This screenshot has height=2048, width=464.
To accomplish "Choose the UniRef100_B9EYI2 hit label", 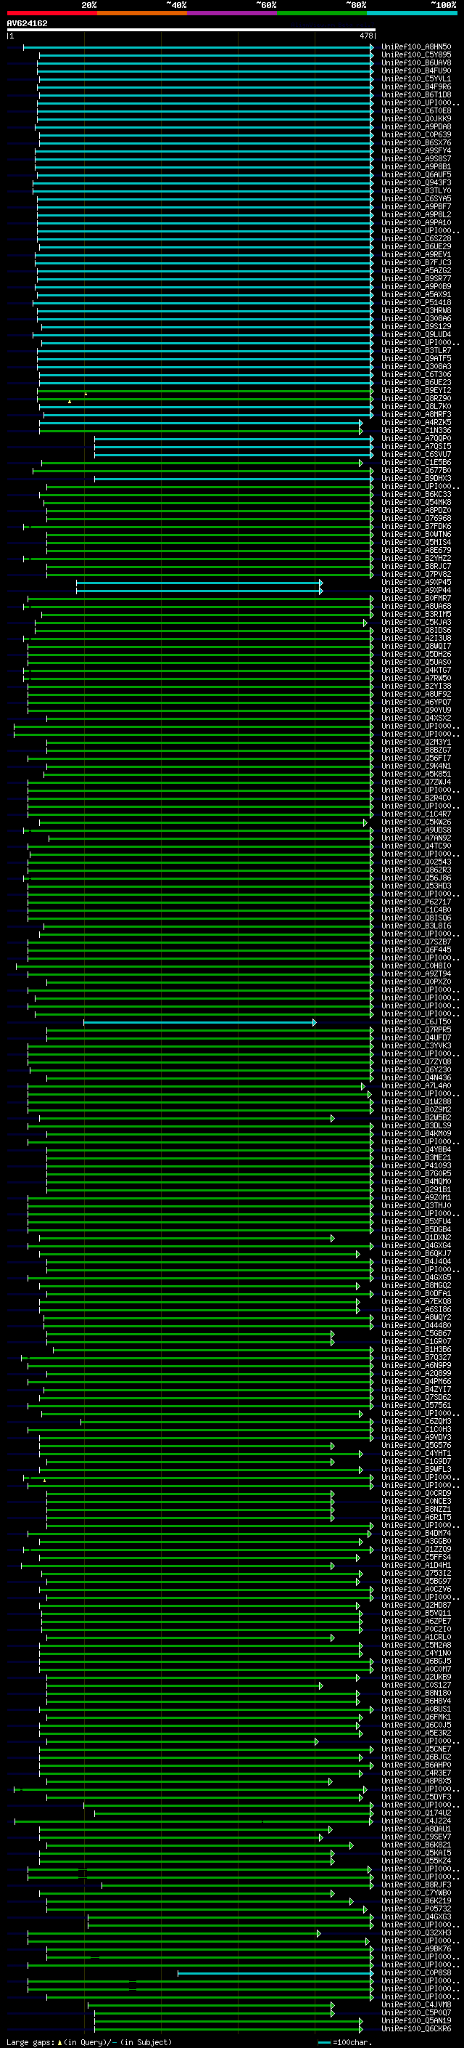I will (416, 391).
